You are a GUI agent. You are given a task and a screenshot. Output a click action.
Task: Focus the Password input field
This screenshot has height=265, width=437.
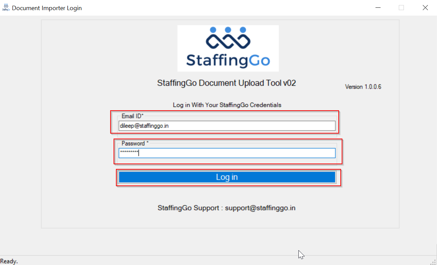pos(227,153)
